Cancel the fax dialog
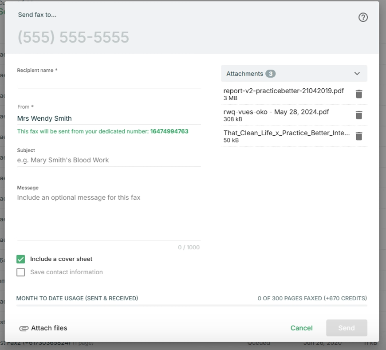Screen dimensions: 386x350 (x=301, y=328)
